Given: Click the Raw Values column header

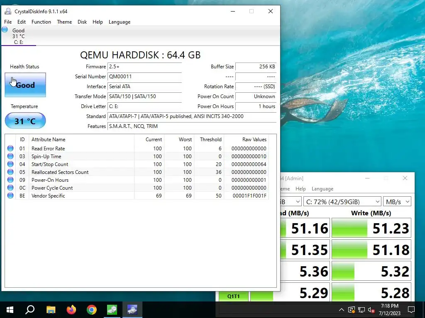Looking at the screenshot, I should tap(247, 140).
